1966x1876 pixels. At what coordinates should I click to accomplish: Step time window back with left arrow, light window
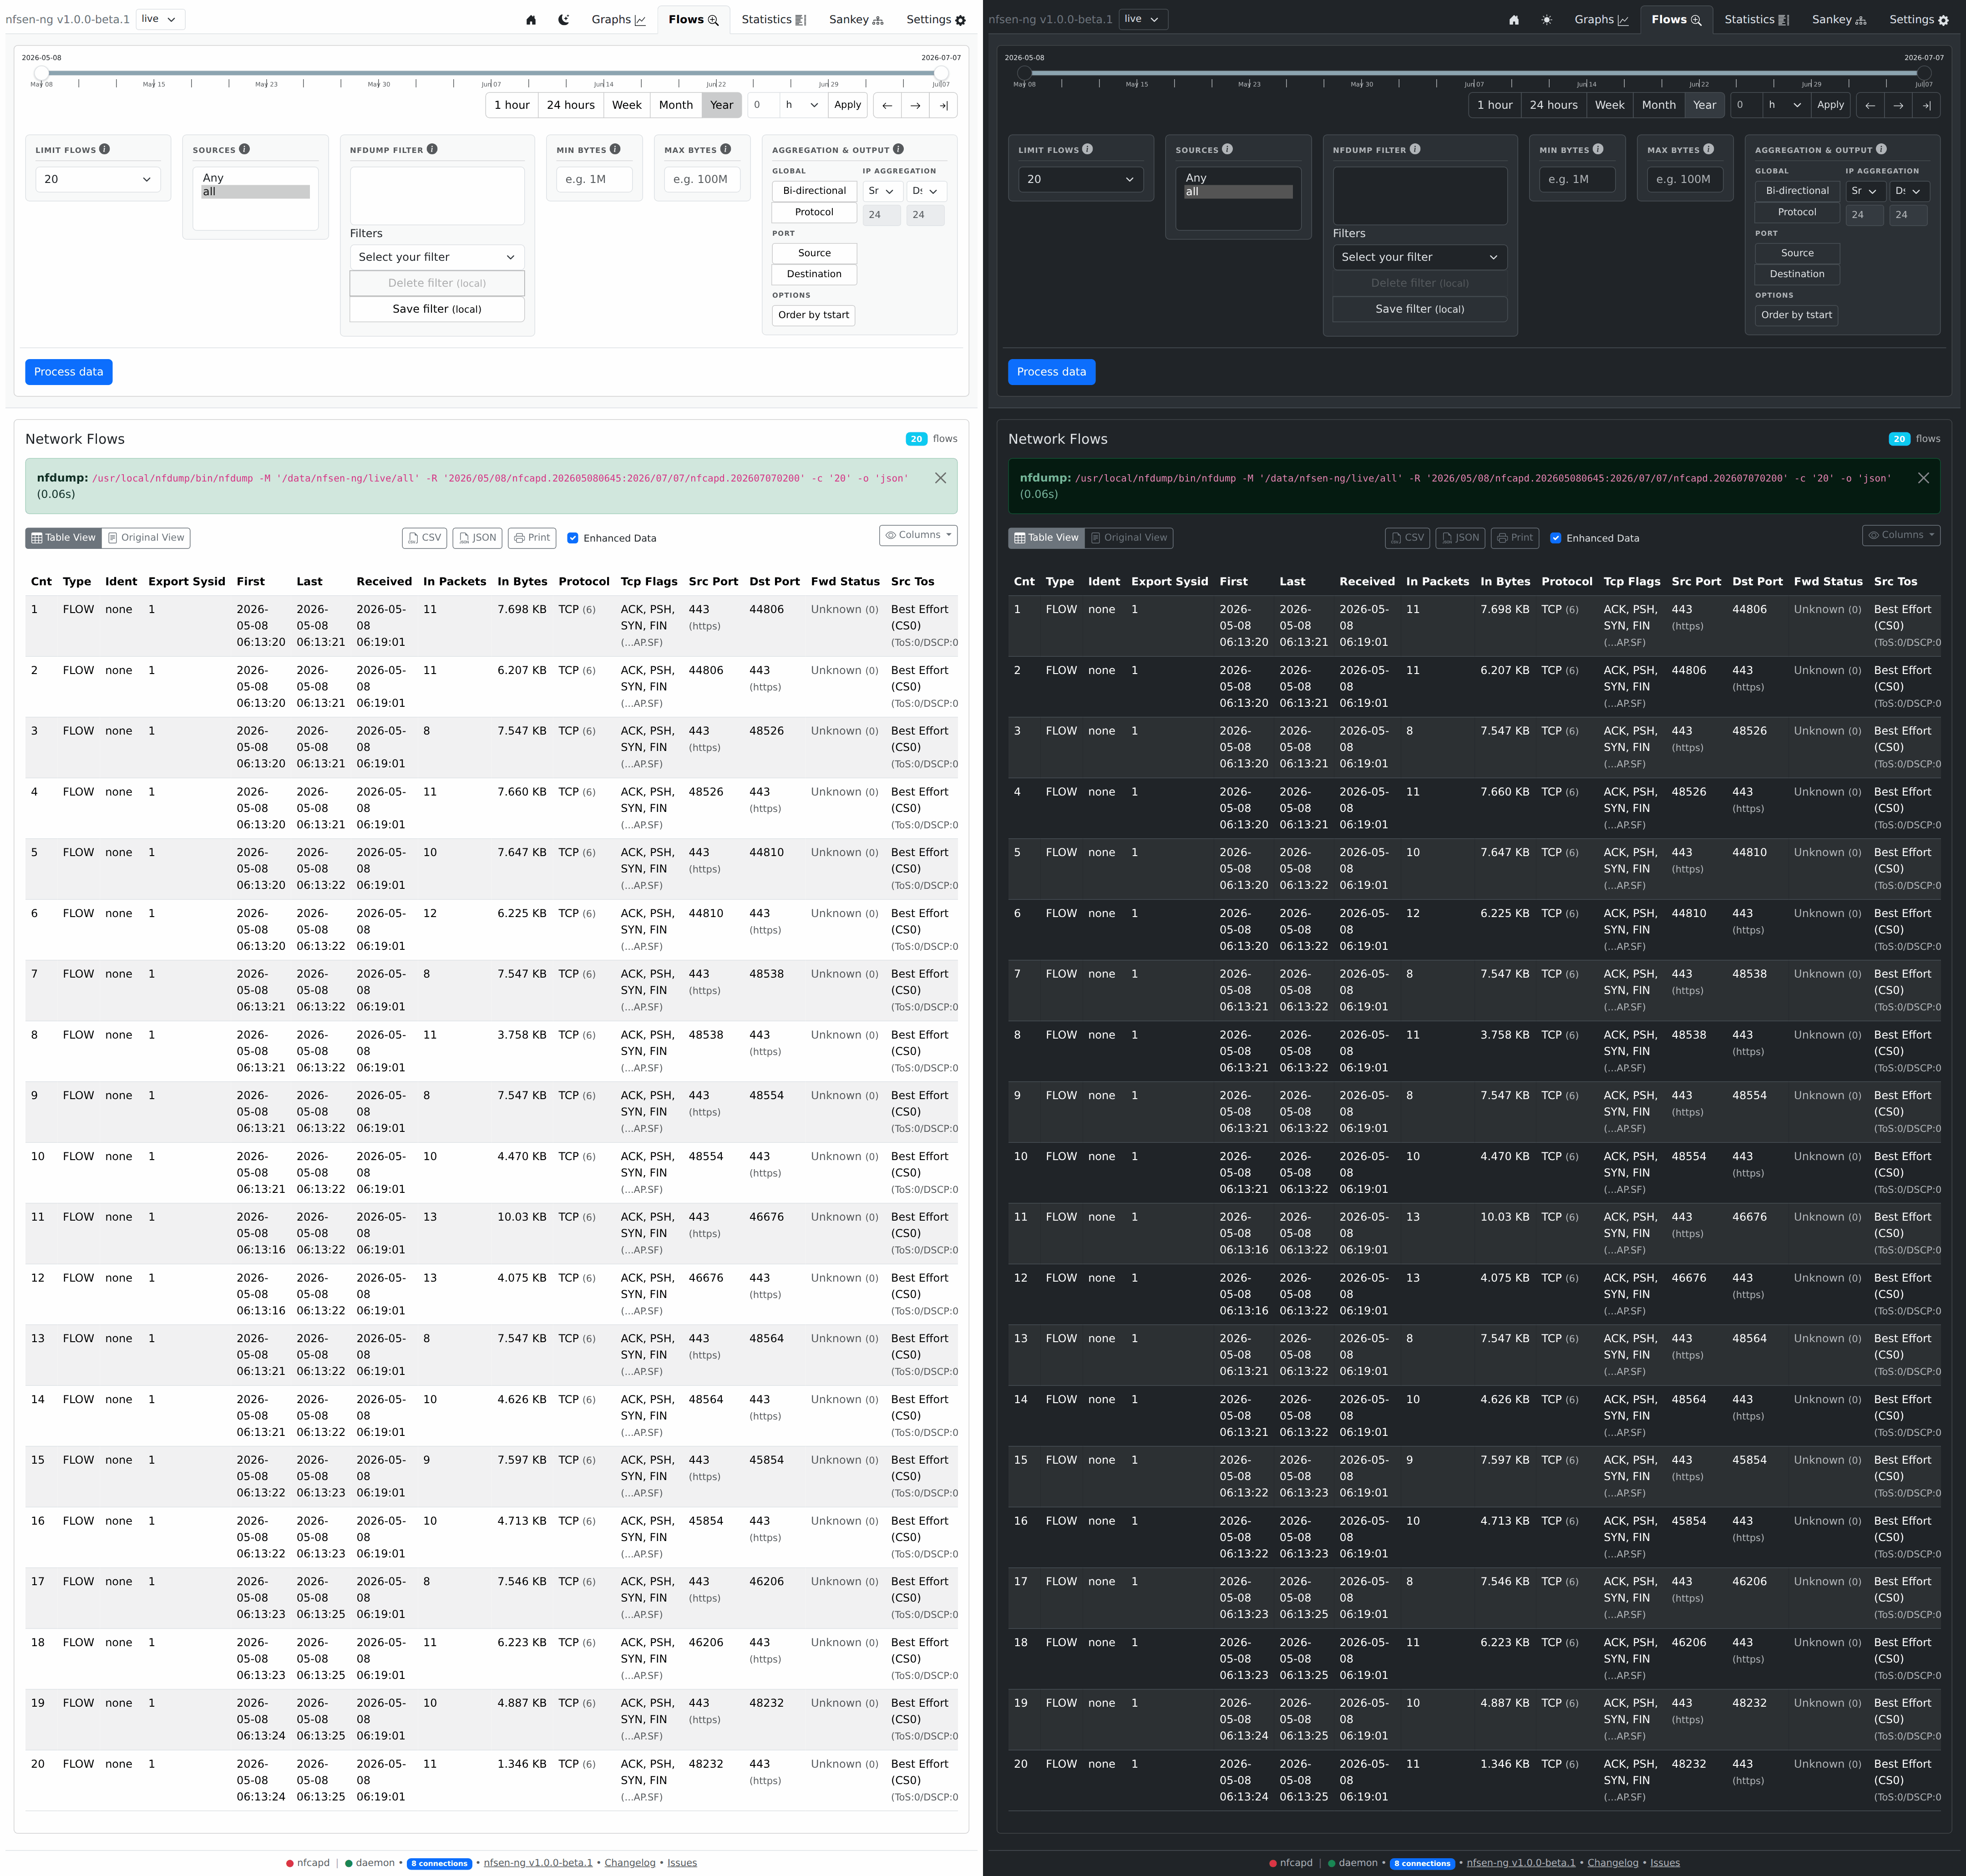887,105
